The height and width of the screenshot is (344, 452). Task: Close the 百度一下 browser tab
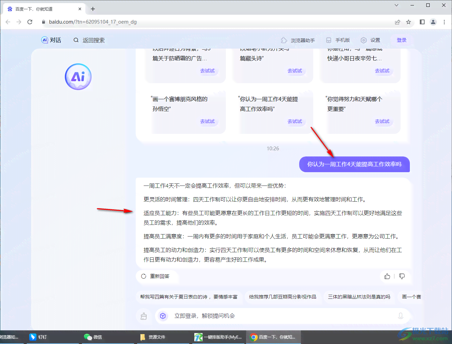pos(80,9)
